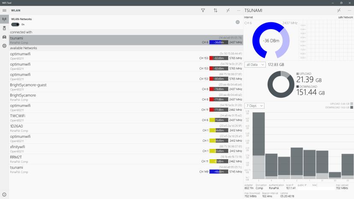Select tsunami network on CH 149
This screenshot has width=354, height=199.
pyautogui.click(x=126, y=169)
